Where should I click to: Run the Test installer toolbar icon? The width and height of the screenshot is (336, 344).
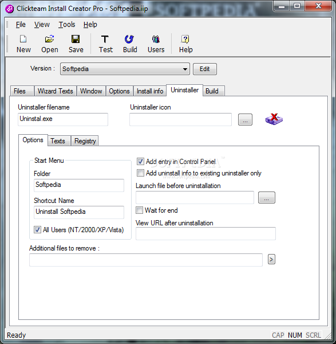(105, 44)
